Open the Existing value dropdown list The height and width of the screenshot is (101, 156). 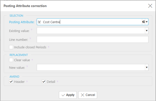147,30
